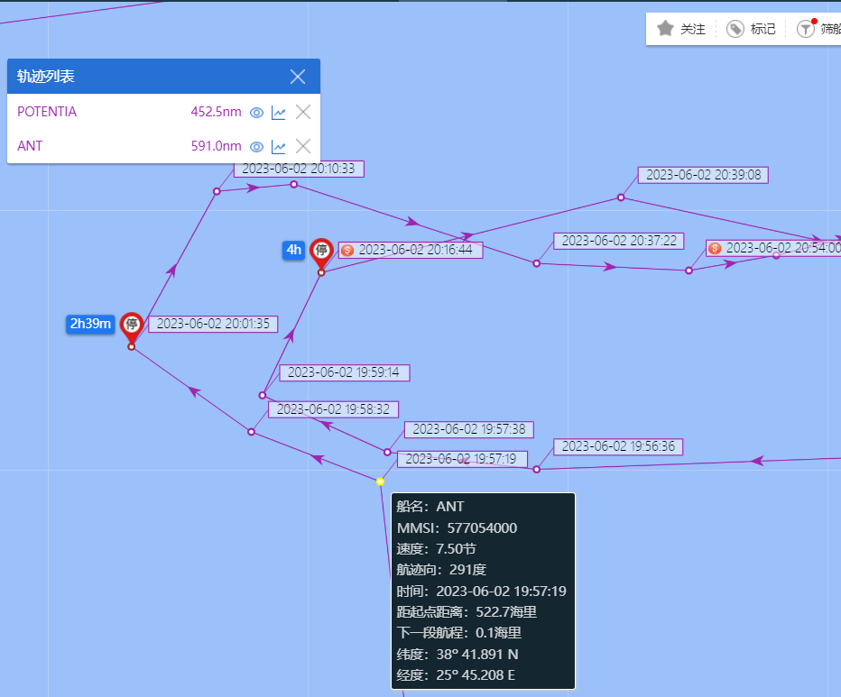Click the 4h stop pin marker

[x=321, y=253]
